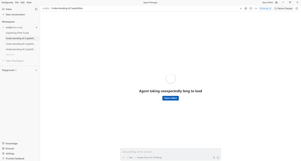Open the Edit menu
Screen dimensions: 301x161
click(22, 3)
